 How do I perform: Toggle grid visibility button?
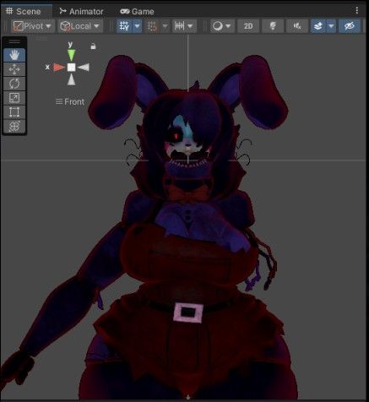[x=124, y=26]
